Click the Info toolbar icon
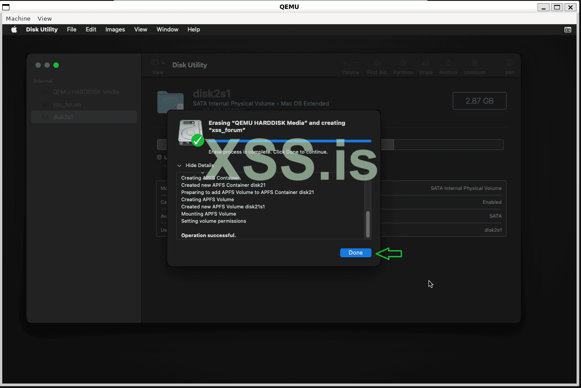This screenshot has width=581, height=388. pyautogui.click(x=510, y=63)
